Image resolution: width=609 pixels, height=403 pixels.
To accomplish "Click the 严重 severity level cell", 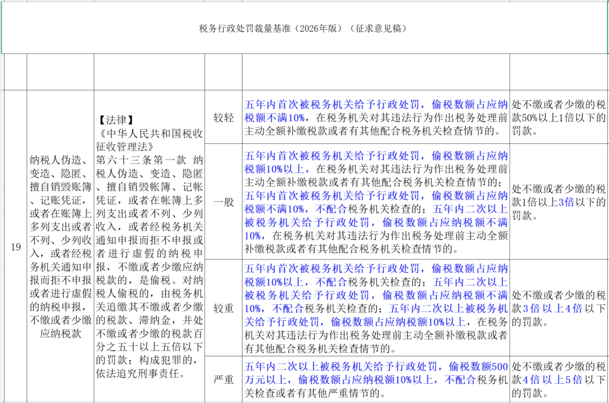I will (223, 379).
